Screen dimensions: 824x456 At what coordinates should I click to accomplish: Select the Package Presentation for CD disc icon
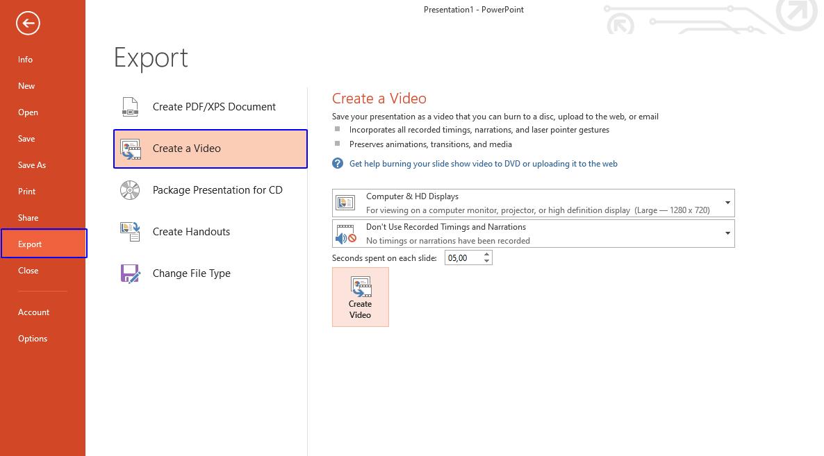(130, 189)
